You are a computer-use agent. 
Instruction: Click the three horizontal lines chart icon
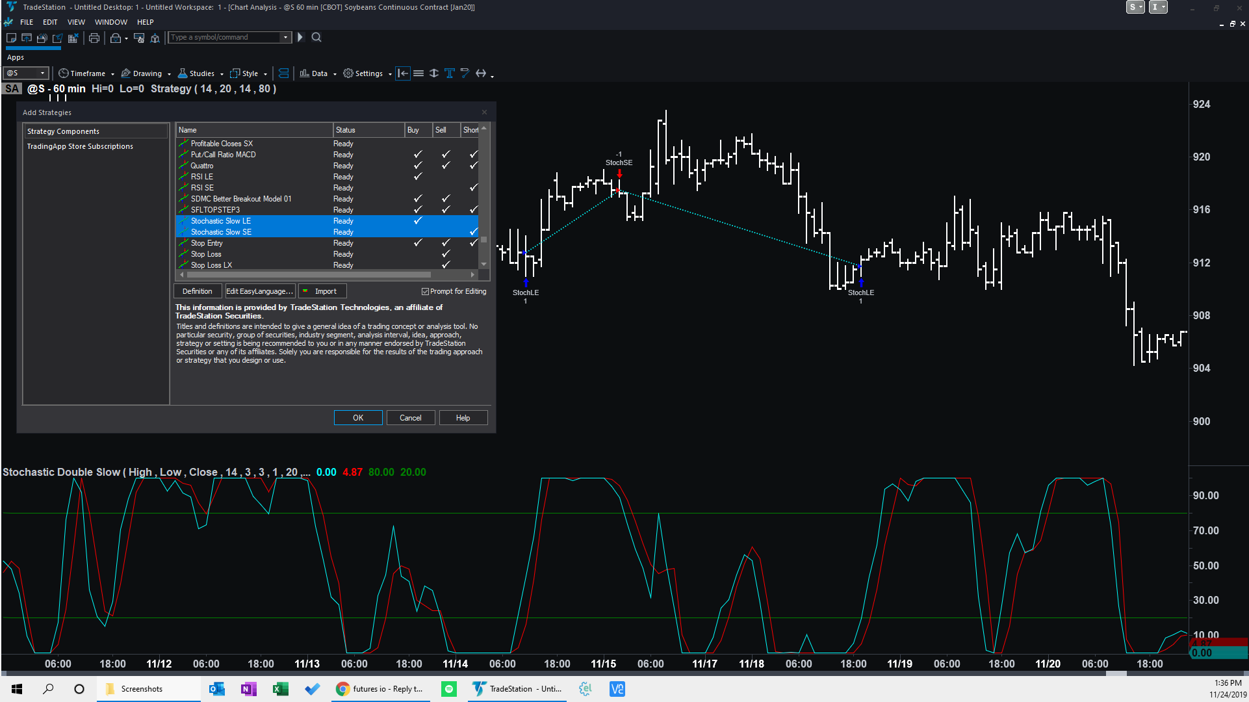pyautogui.click(x=418, y=73)
